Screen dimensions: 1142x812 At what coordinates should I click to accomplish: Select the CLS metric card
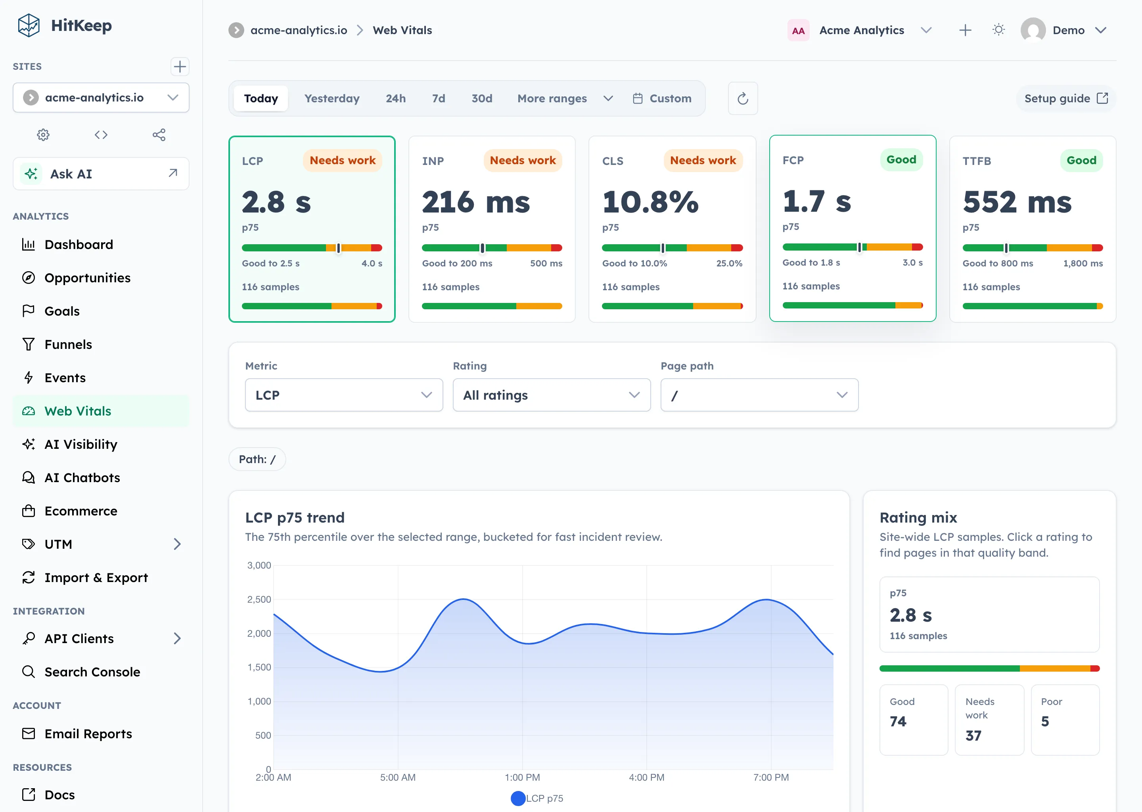(672, 229)
